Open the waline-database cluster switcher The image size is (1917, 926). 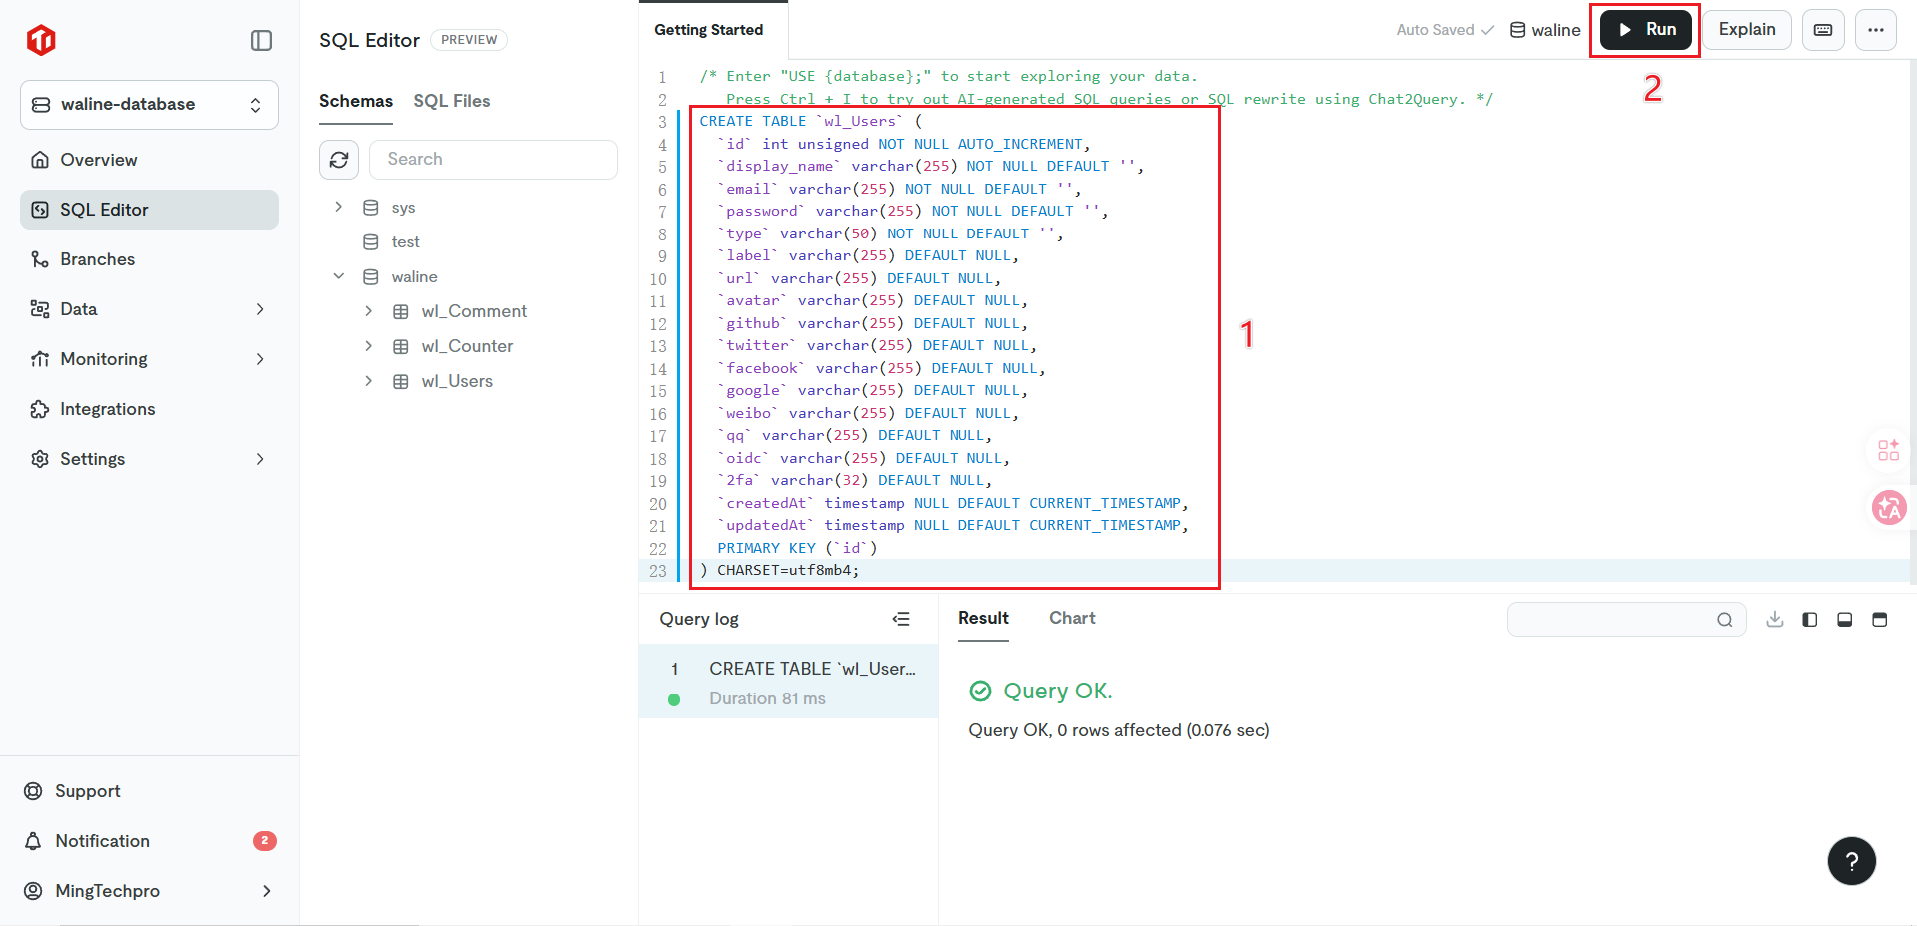149,105
